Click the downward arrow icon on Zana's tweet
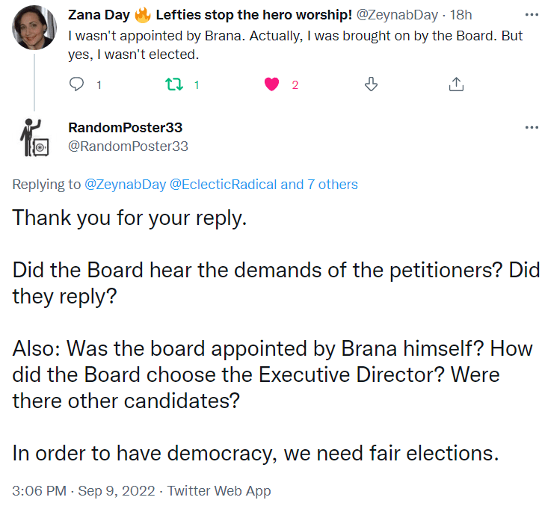This screenshot has width=542, height=509. pos(370,84)
